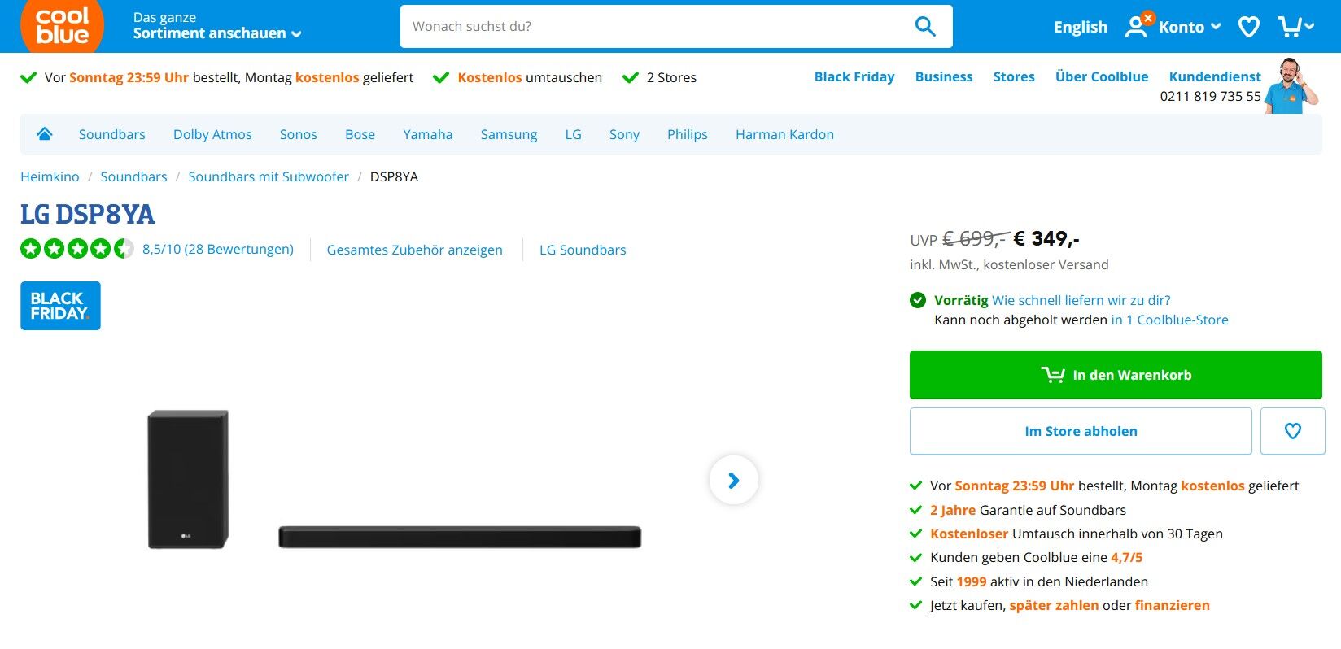Click Kunden geben Coolblue eine 4,7/5 text
Viewport: 1341px width, 649px height.
(1036, 557)
